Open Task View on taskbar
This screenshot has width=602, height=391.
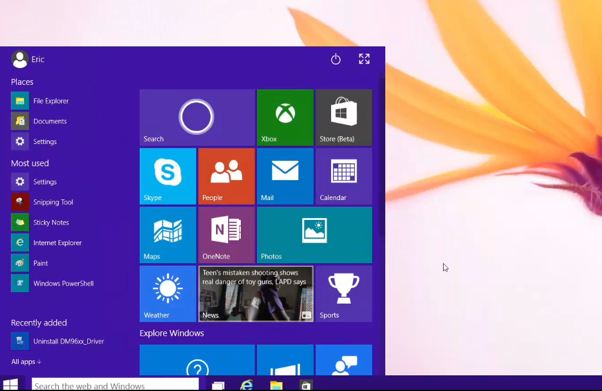218,385
